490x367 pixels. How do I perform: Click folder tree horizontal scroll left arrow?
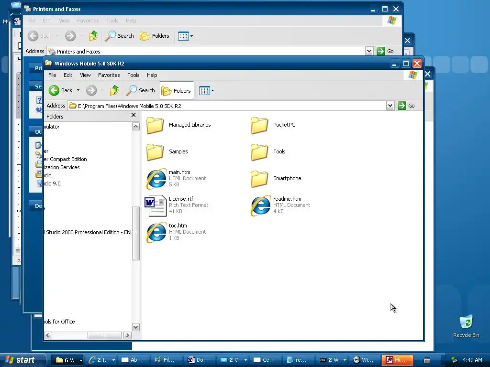coord(48,335)
